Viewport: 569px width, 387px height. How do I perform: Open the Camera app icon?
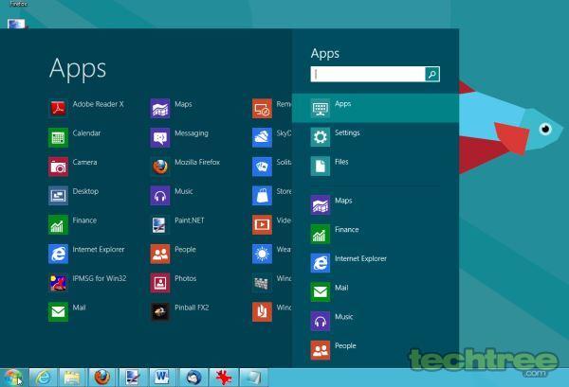[58, 167]
